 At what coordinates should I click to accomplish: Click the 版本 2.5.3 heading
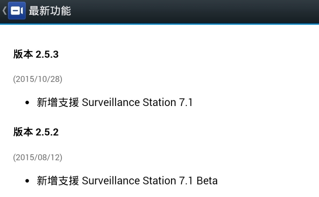[x=36, y=54]
